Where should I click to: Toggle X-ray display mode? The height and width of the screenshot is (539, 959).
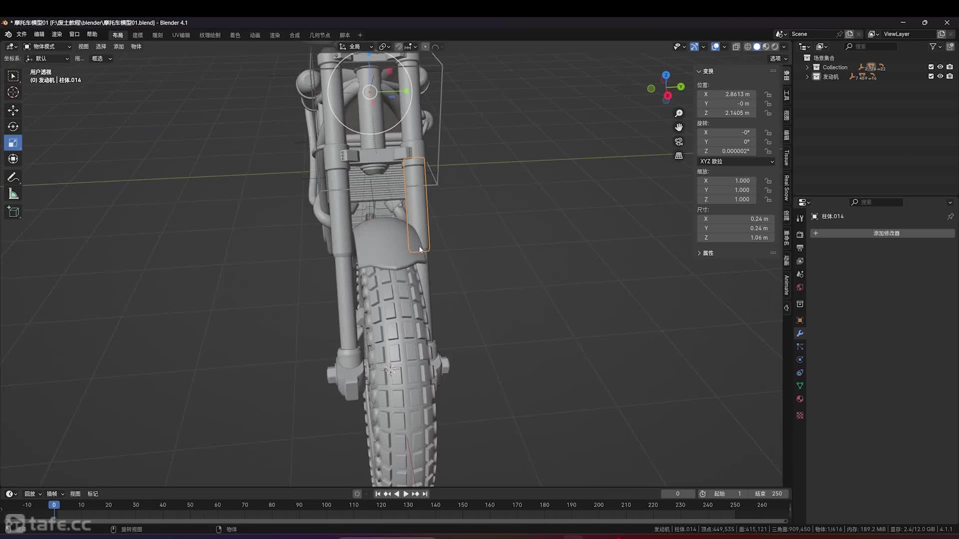736,46
